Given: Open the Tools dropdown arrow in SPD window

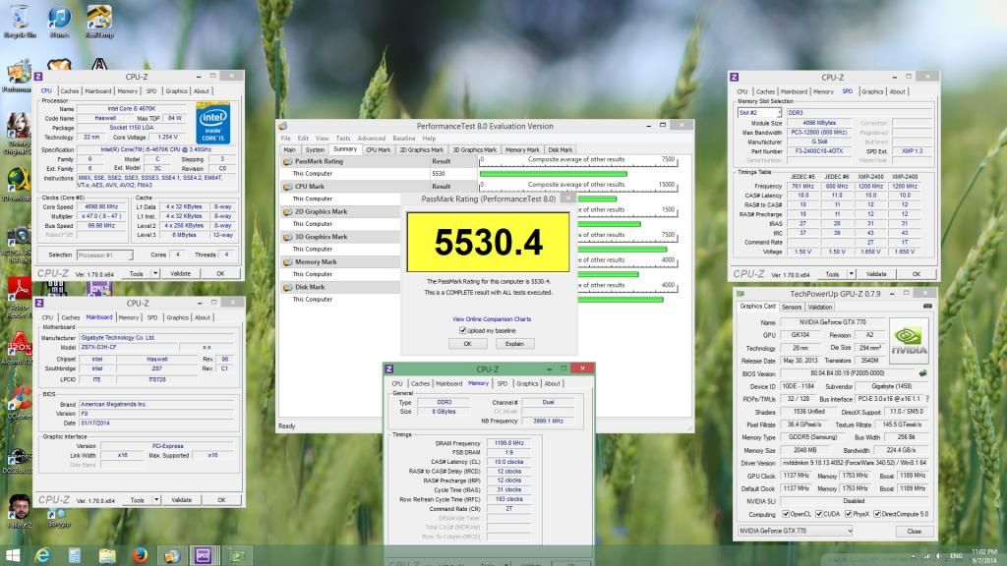Looking at the screenshot, I should [852, 274].
